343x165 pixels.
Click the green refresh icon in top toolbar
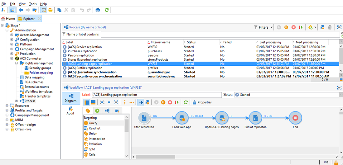(x=107, y=10)
